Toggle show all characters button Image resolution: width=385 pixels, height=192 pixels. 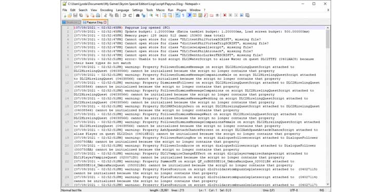pyautogui.click(x=183, y=15)
